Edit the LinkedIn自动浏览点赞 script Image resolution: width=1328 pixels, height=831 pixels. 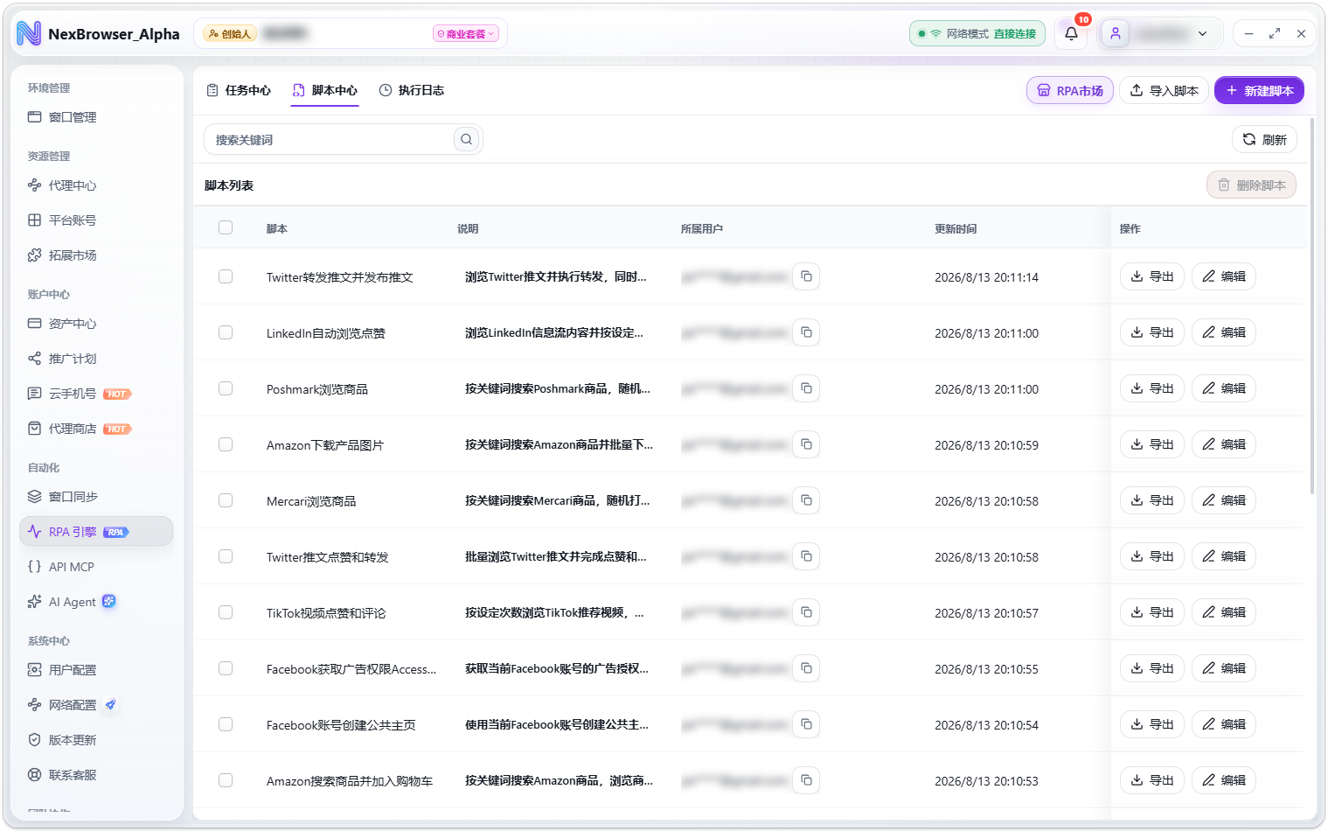point(1223,332)
